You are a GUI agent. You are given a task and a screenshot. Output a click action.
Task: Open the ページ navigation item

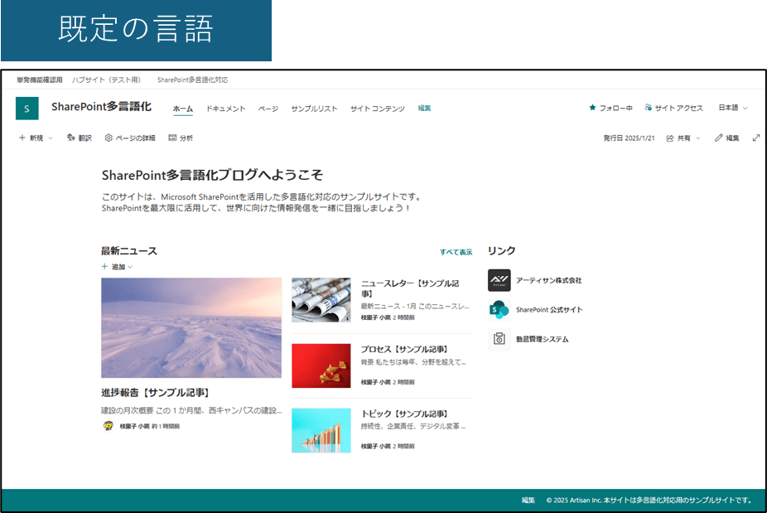pyautogui.click(x=268, y=109)
